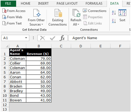The width and height of the screenshot is (131, 112).
Task: Click the From Access icon
Action: (x=4, y=11)
